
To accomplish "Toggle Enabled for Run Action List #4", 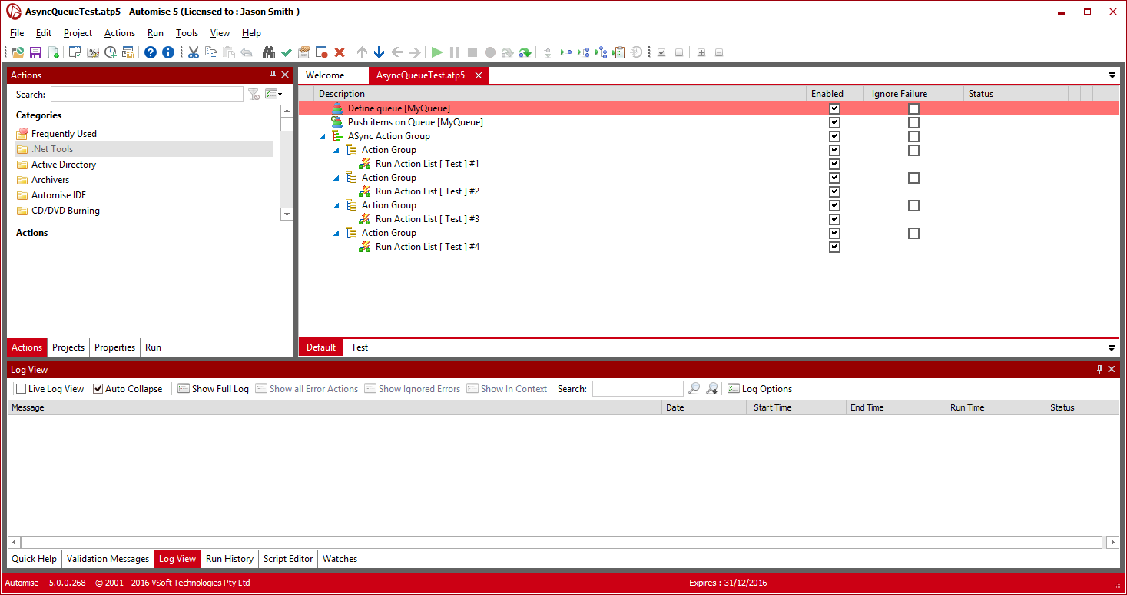I will click(834, 247).
